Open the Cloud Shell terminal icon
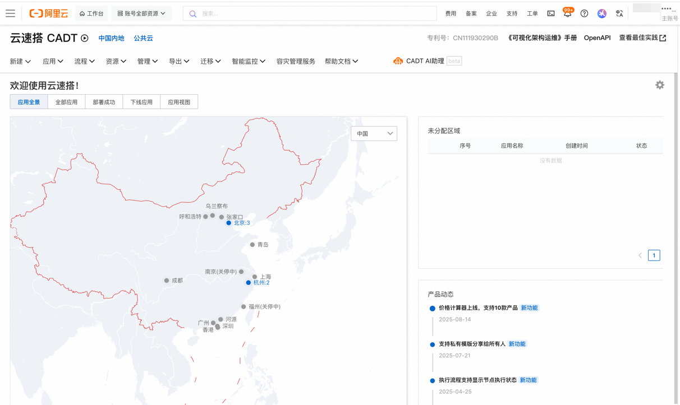Viewport: 680px width, 405px height. coord(551,13)
